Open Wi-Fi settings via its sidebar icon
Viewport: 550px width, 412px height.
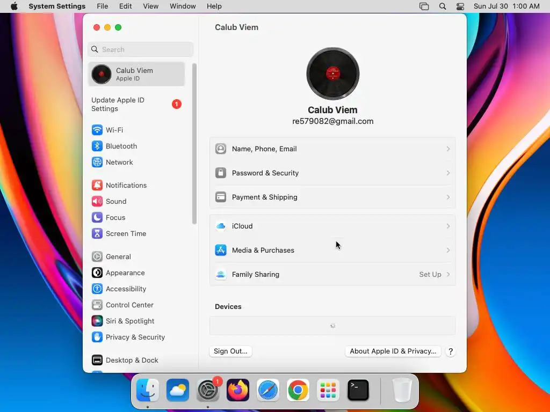(x=97, y=130)
